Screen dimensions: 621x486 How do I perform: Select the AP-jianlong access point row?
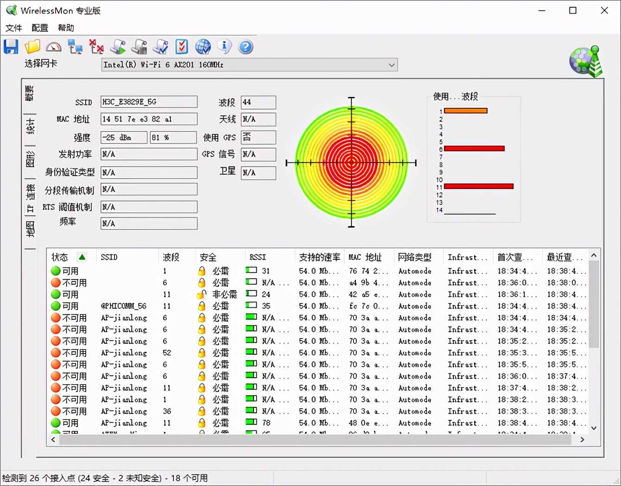pyautogui.click(x=123, y=318)
